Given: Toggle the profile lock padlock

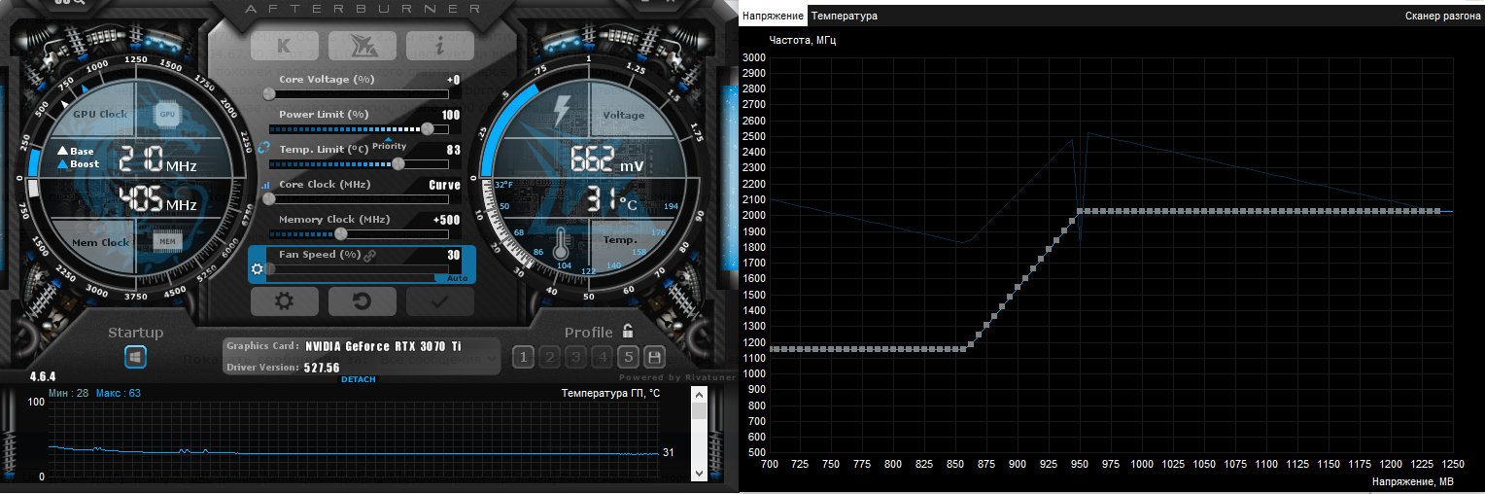Looking at the screenshot, I should 628,331.
